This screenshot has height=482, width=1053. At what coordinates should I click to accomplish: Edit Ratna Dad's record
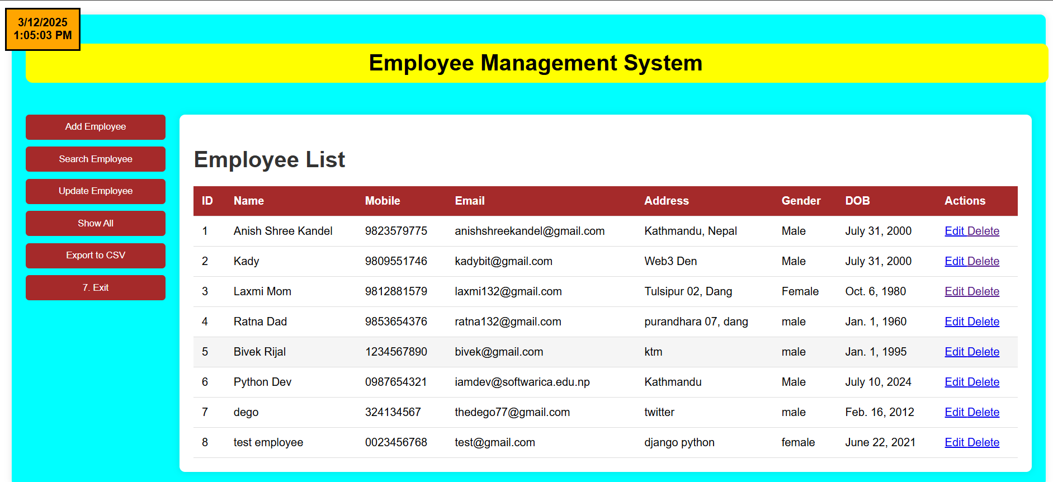[x=955, y=322]
